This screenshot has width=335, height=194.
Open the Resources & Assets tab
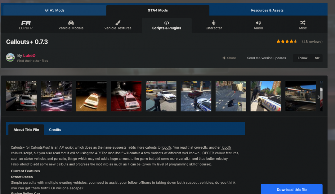point(267,10)
